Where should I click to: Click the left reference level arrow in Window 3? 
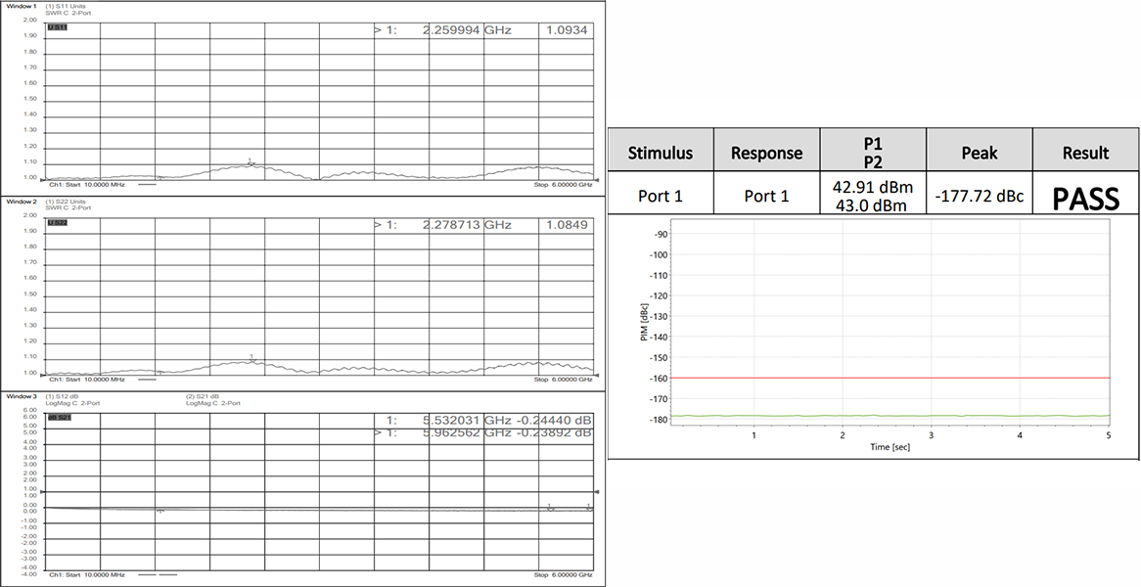(x=41, y=491)
